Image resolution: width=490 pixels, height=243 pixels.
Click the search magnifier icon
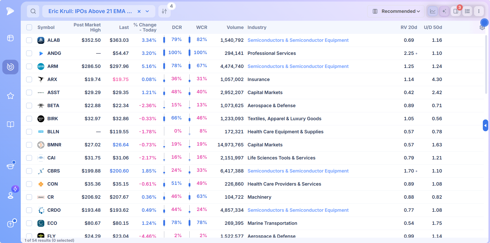(33, 11)
